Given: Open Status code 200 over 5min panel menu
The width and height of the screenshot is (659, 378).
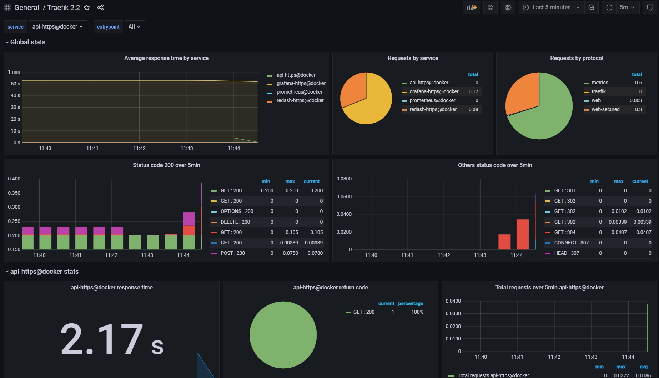Looking at the screenshot, I should 166,165.
